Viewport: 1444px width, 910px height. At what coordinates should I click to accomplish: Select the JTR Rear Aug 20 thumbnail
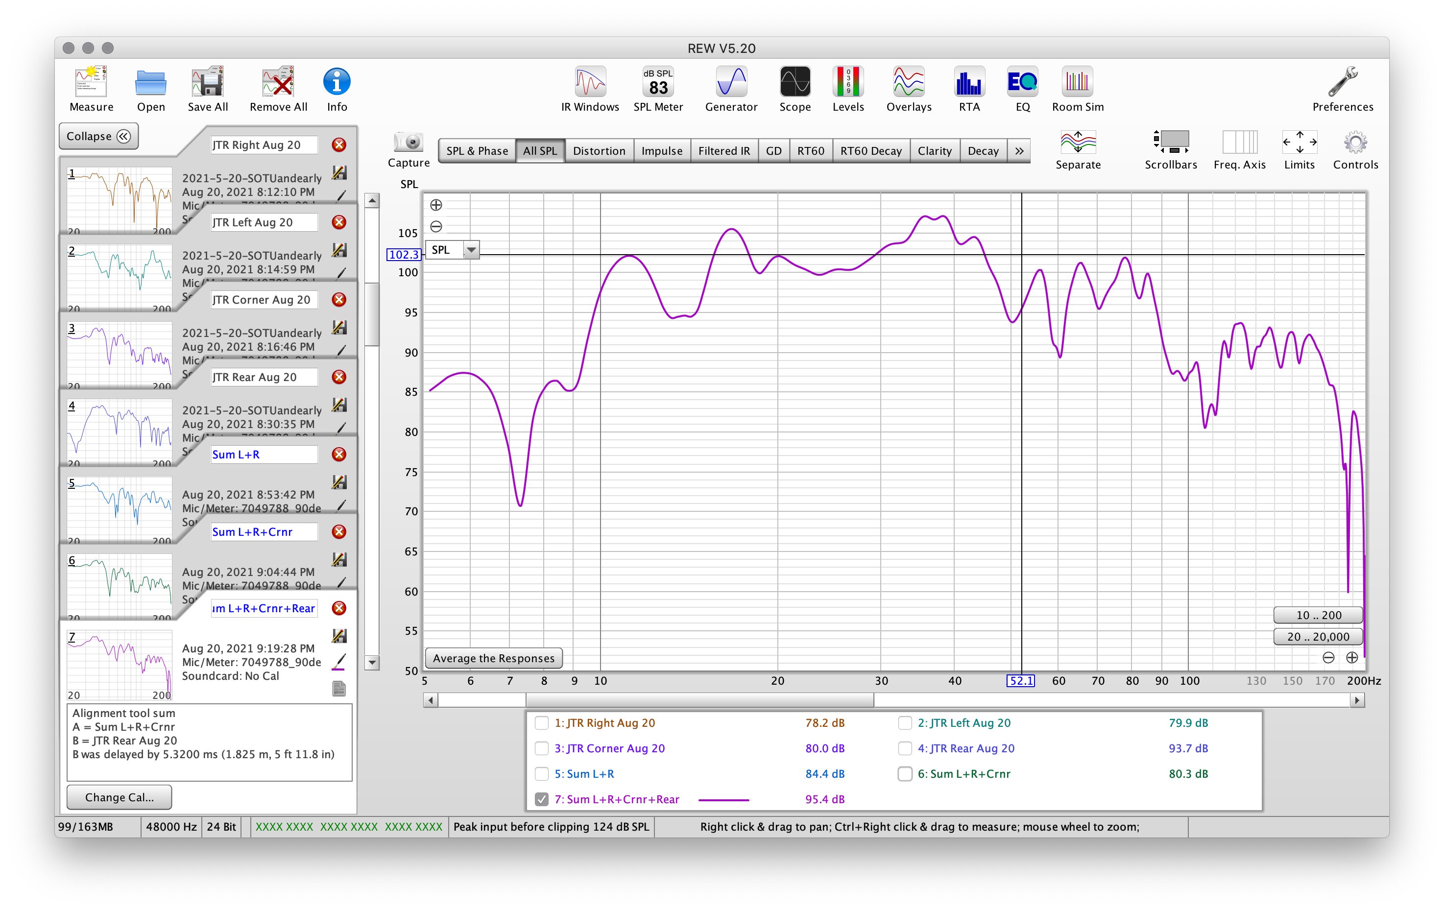tap(120, 431)
